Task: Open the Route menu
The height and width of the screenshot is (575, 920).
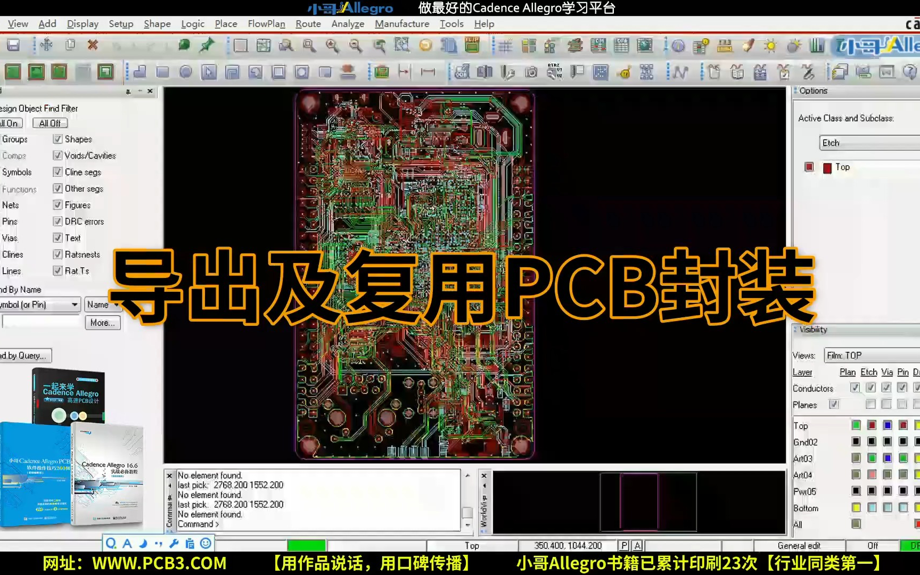Action: click(x=308, y=24)
